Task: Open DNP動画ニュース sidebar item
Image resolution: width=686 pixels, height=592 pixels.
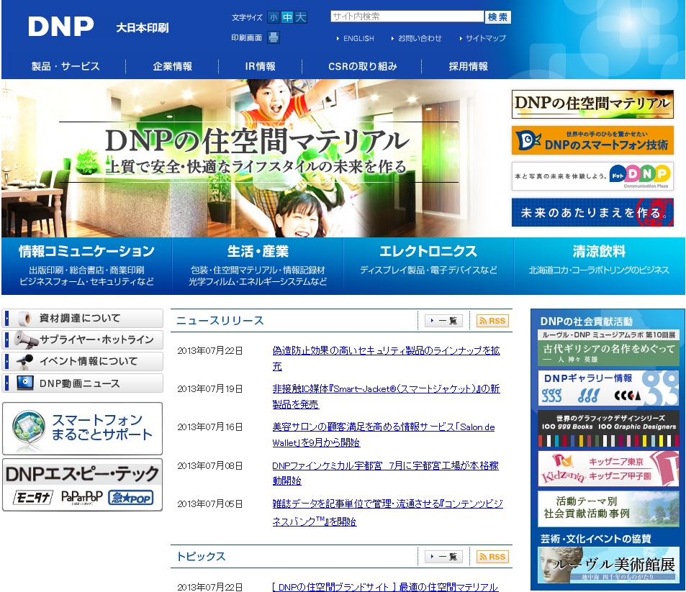Action: (x=82, y=383)
